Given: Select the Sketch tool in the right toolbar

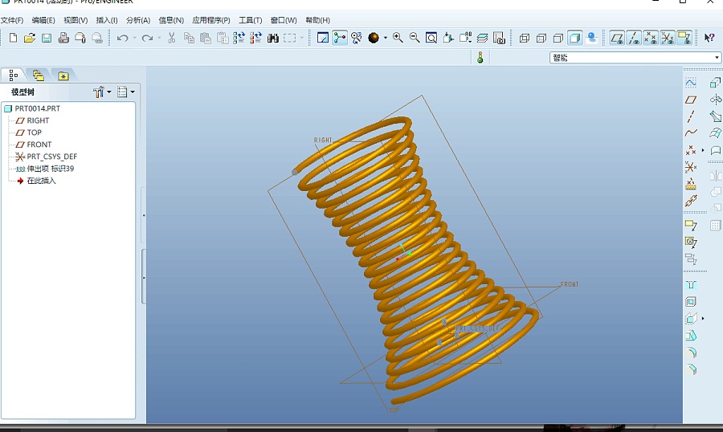Looking at the screenshot, I should pos(691,83).
